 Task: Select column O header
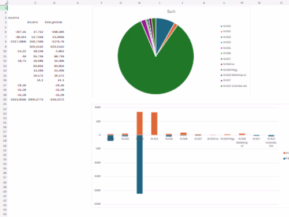click(x=281, y=3)
